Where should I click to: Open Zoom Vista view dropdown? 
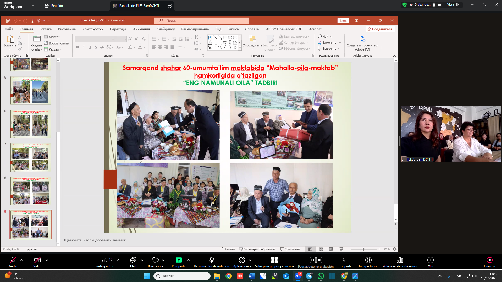(453, 5)
